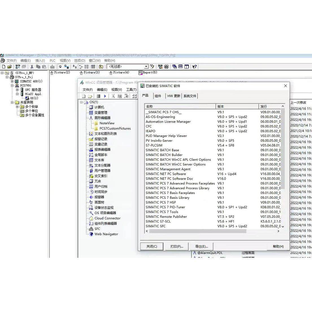Switch to the 系统文件 tab

190,96
